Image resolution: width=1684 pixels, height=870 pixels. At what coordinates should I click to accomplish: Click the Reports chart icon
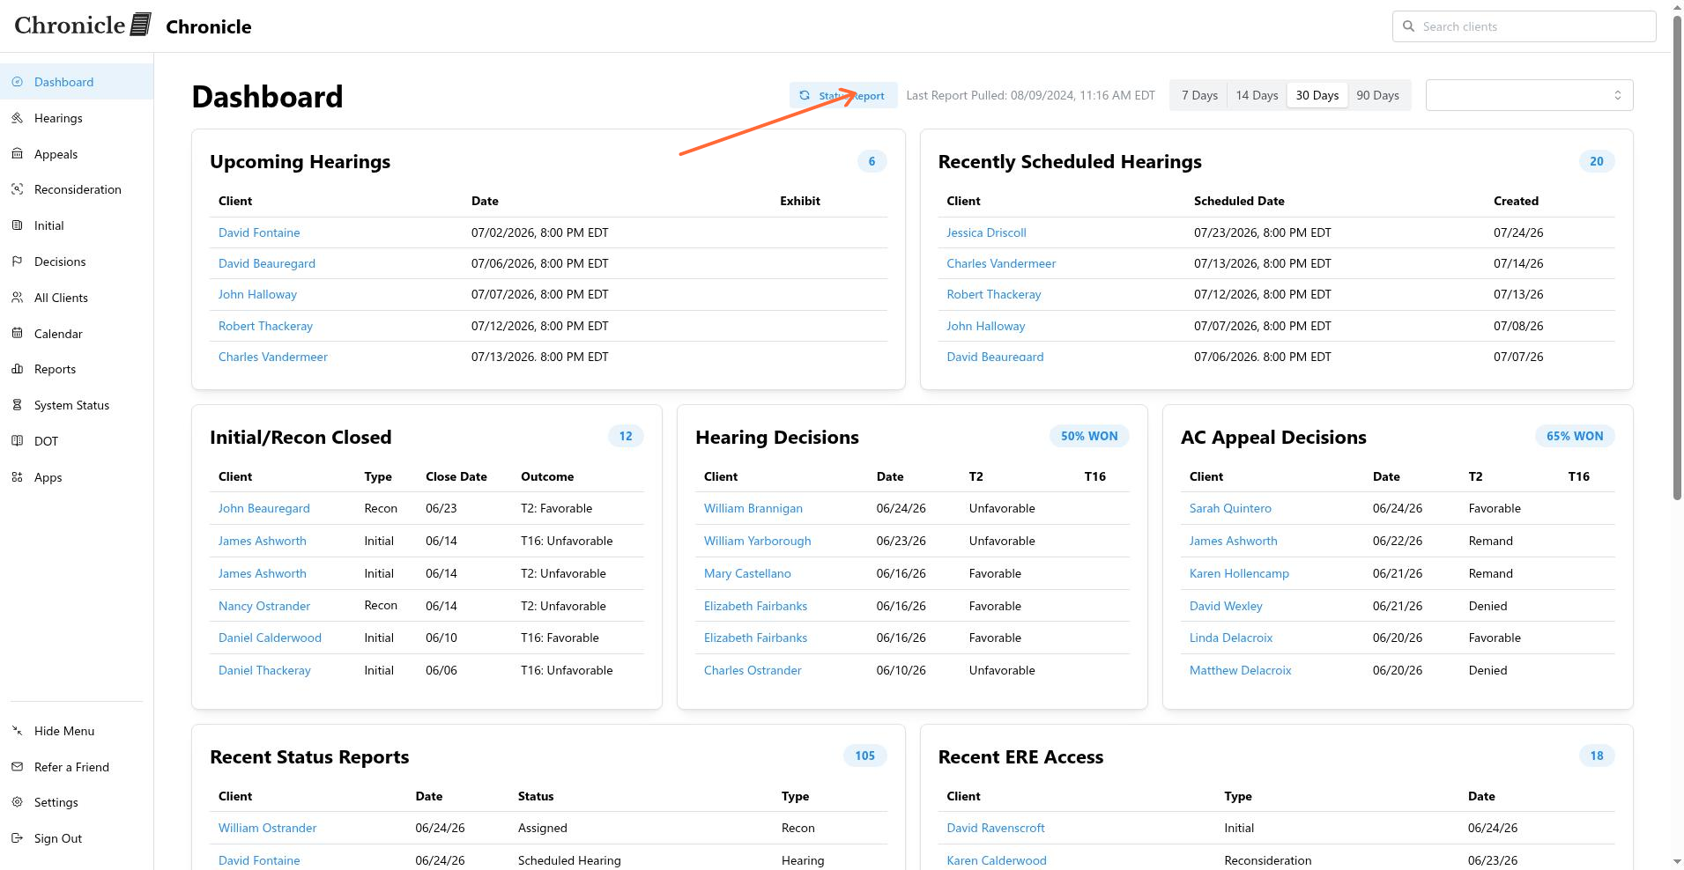pos(17,369)
